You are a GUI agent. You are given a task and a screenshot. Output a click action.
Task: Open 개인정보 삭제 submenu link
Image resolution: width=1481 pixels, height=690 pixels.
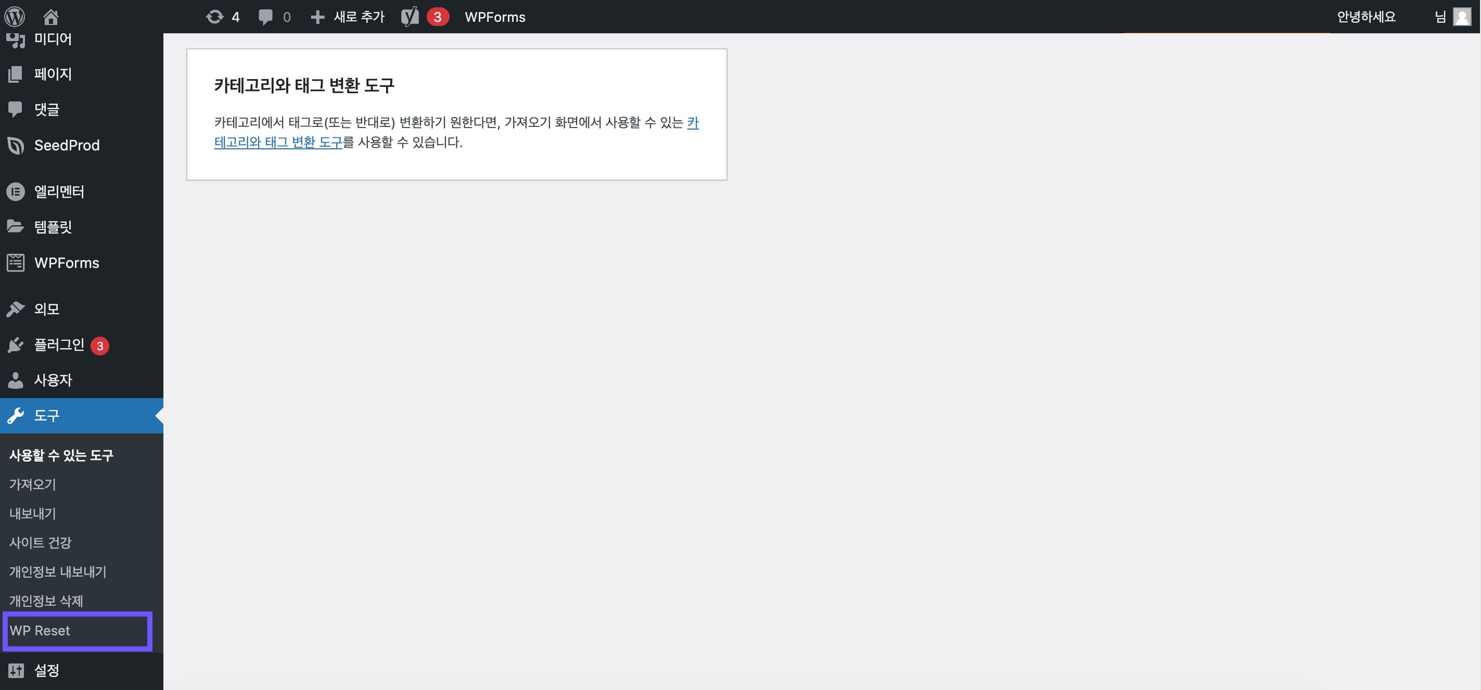click(46, 600)
